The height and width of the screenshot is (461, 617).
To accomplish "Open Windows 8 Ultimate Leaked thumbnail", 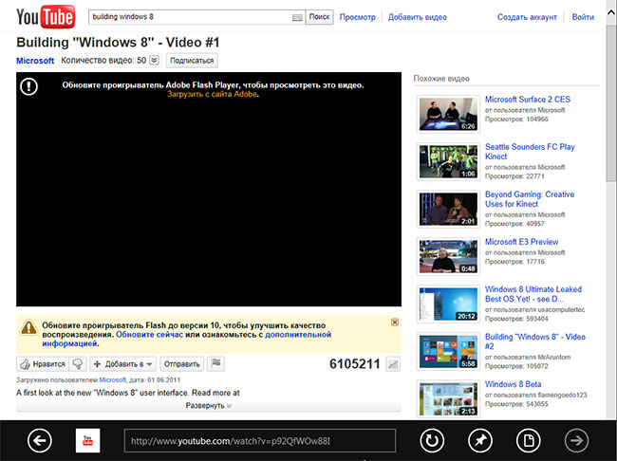I will tap(448, 304).
